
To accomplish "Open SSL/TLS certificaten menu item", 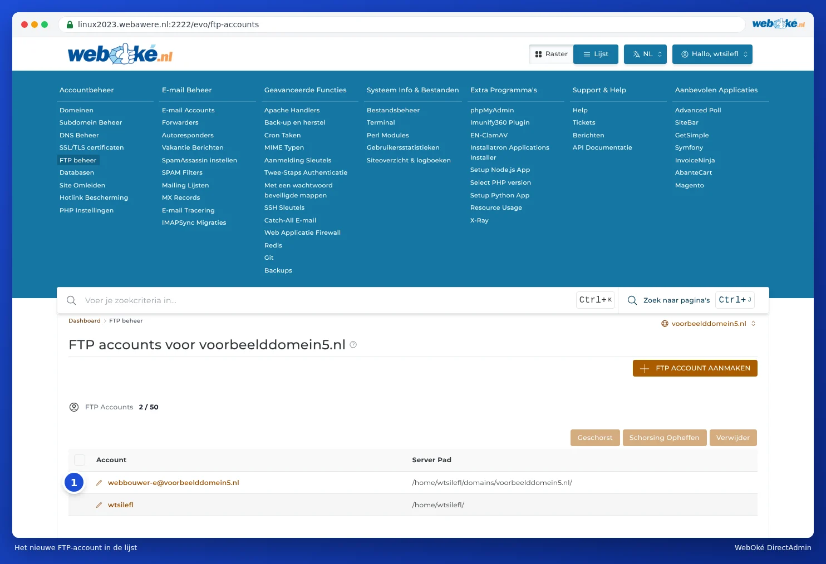I will [x=92, y=147].
